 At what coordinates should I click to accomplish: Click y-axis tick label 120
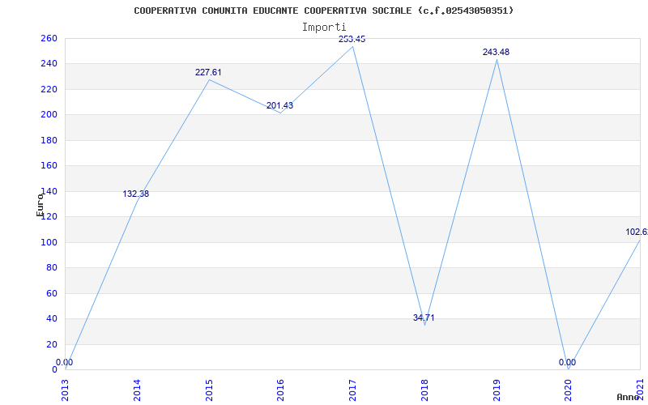[49, 217]
